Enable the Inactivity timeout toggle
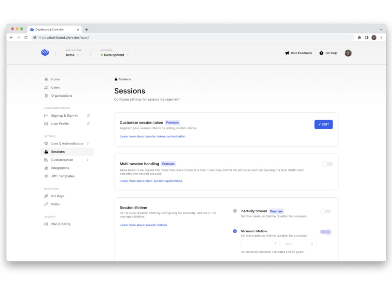This screenshot has height=294, width=392. [326, 211]
